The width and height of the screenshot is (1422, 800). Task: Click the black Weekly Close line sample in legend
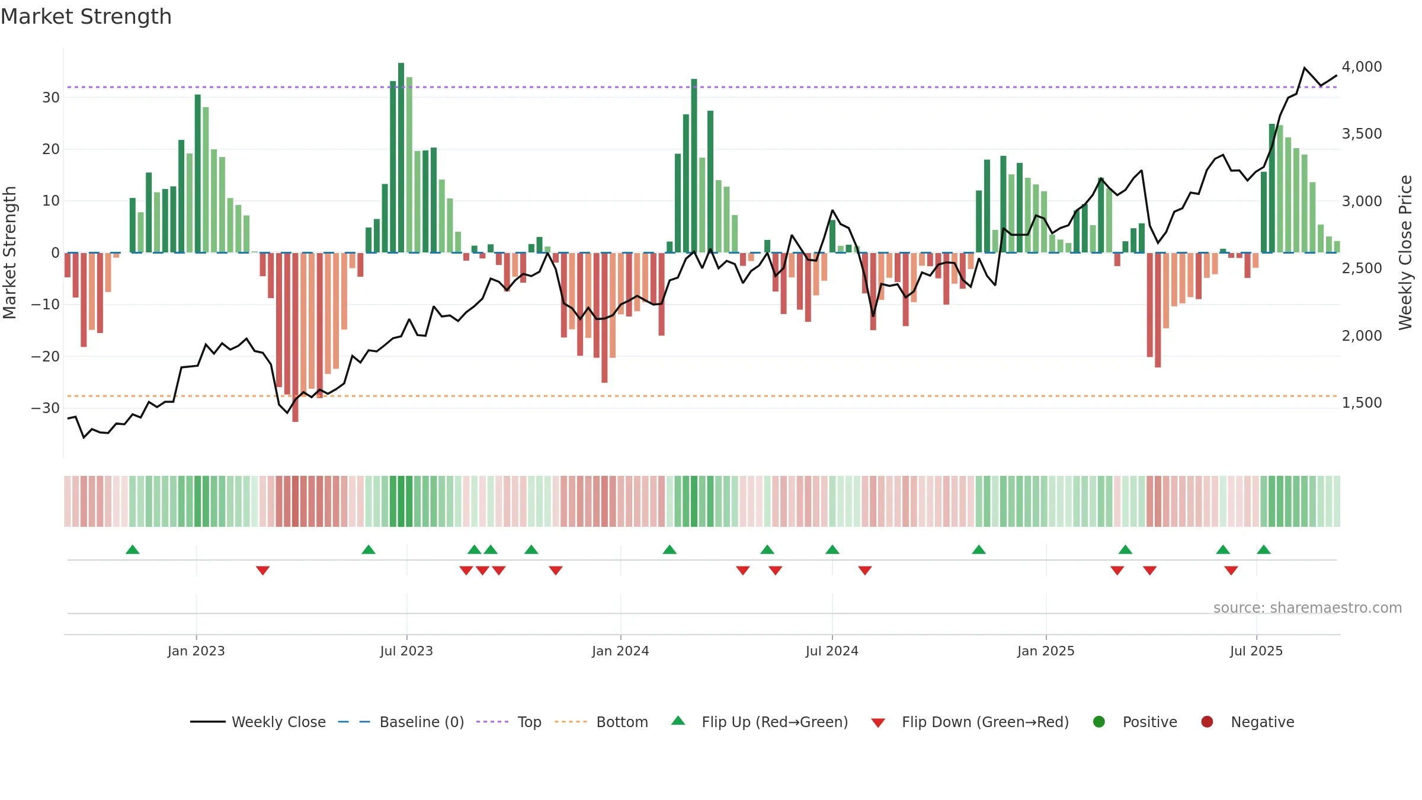coord(208,722)
